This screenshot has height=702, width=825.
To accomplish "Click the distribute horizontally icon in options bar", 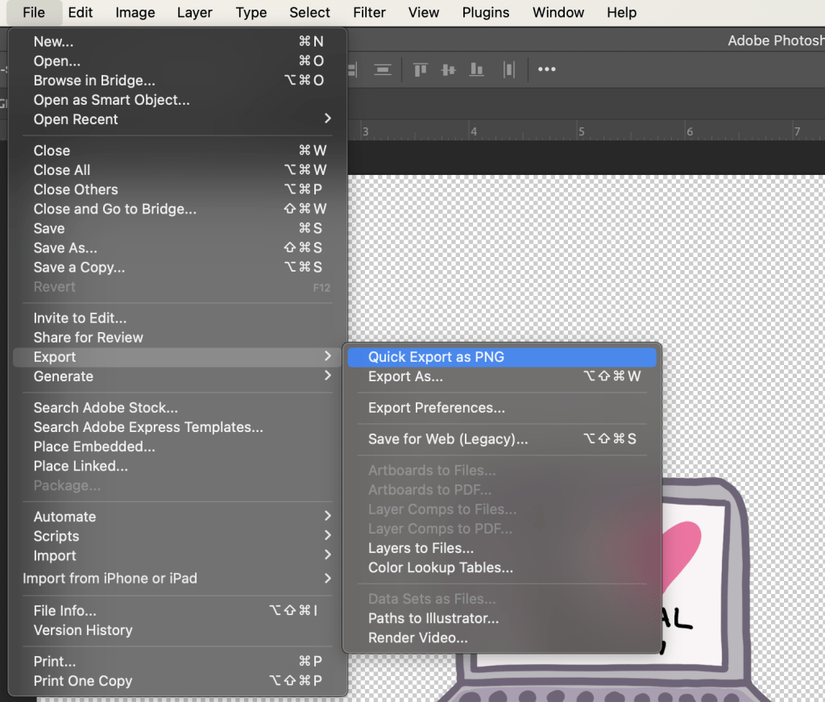I will [x=508, y=69].
